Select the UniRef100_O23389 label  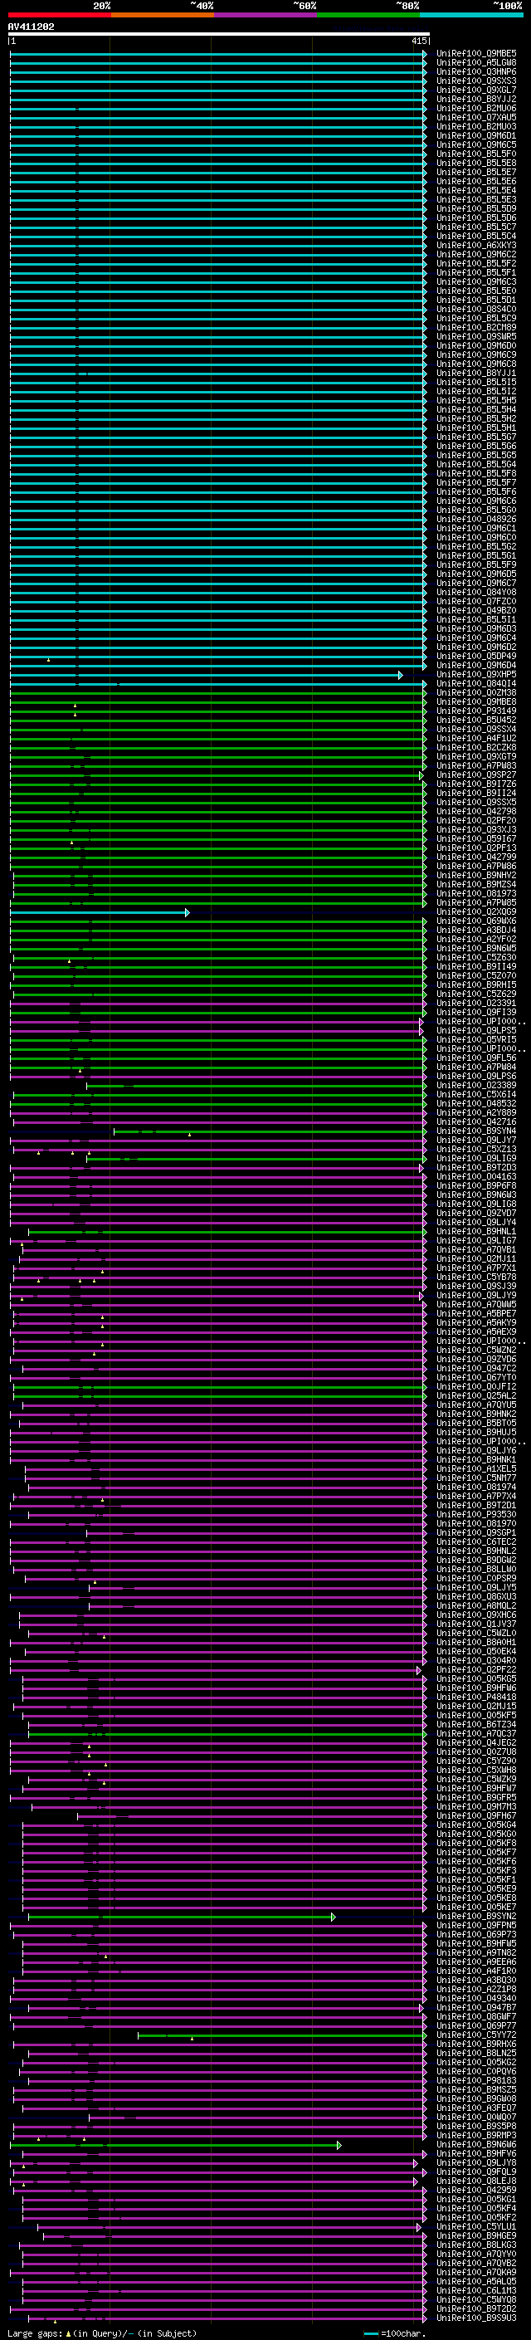[476, 1085]
